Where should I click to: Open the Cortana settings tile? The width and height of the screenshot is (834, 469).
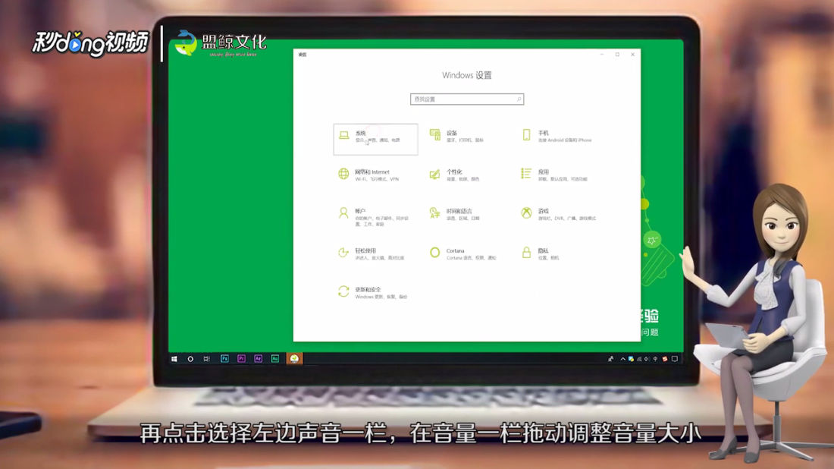point(464,254)
